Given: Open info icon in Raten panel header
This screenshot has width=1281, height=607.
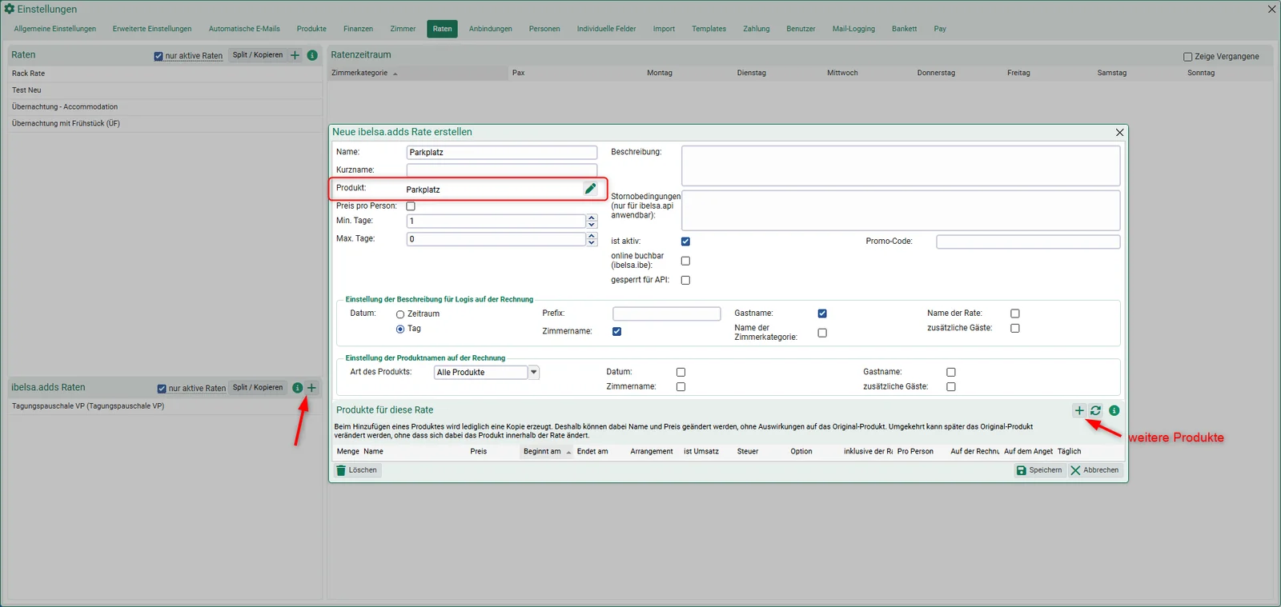Looking at the screenshot, I should [312, 55].
